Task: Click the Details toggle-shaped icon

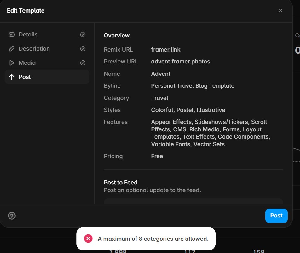Action: click(12, 35)
